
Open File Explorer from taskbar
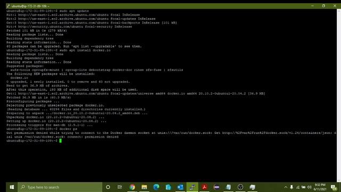coord(144,187)
